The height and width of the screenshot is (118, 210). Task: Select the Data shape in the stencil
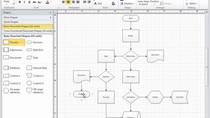(x=32, y=58)
